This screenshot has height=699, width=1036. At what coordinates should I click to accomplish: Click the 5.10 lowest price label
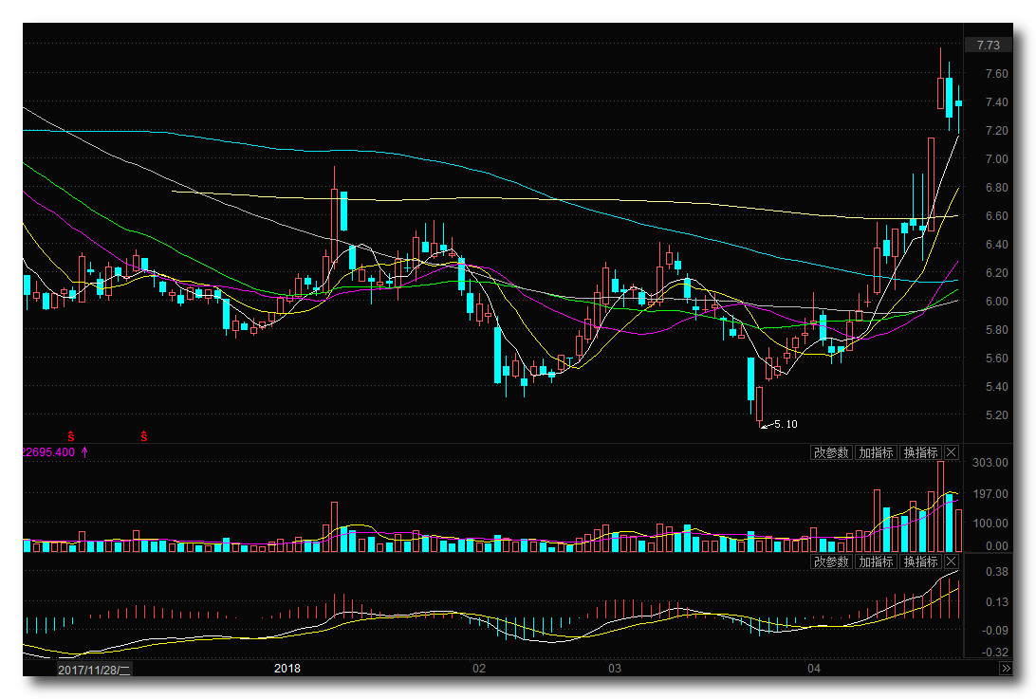coord(785,424)
